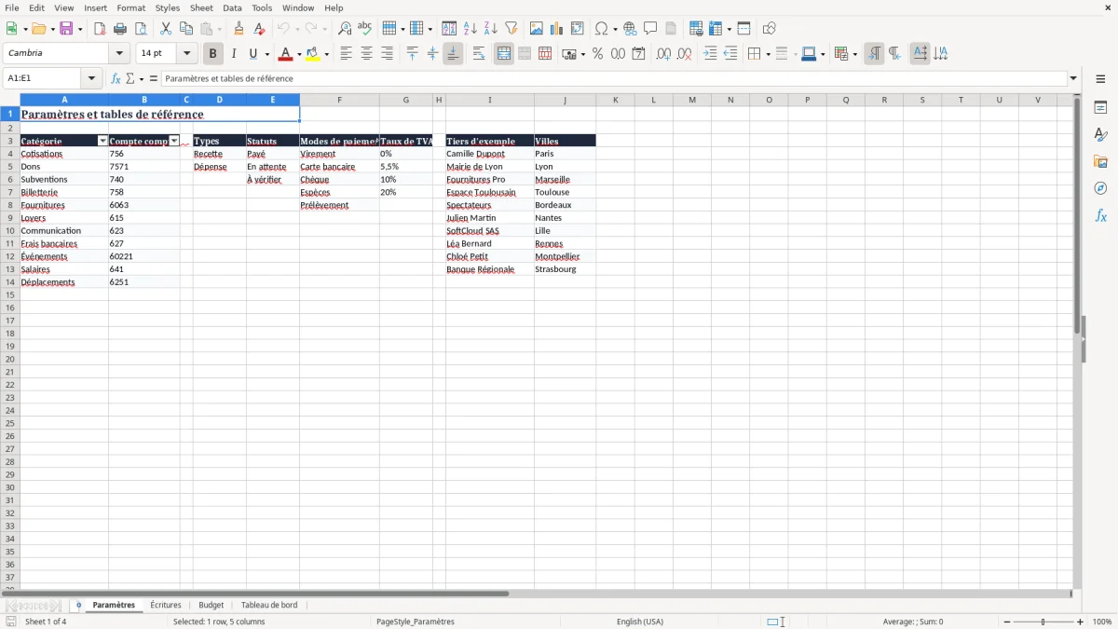This screenshot has height=629, width=1118.
Task: Apply the red font color swatch
Action: click(x=285, y=54)
